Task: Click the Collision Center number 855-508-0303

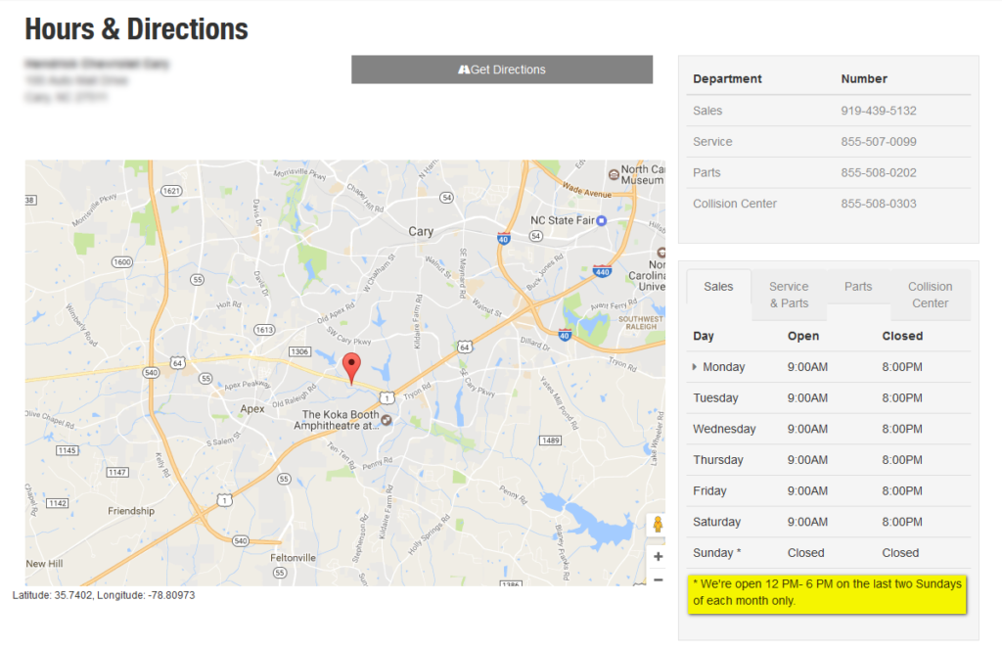Action: (x=878, y=204)
